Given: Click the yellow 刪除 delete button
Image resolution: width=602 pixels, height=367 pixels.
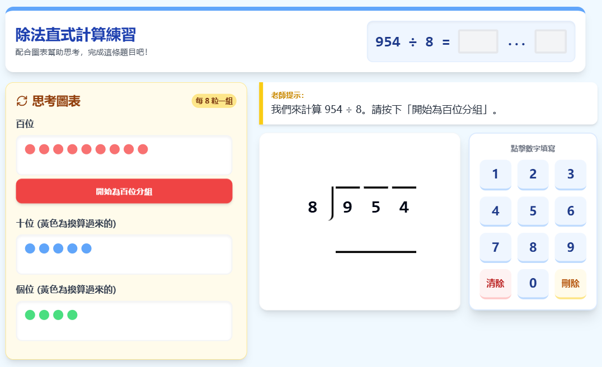Looking at the screenshot, I should (x=571, y=283).
